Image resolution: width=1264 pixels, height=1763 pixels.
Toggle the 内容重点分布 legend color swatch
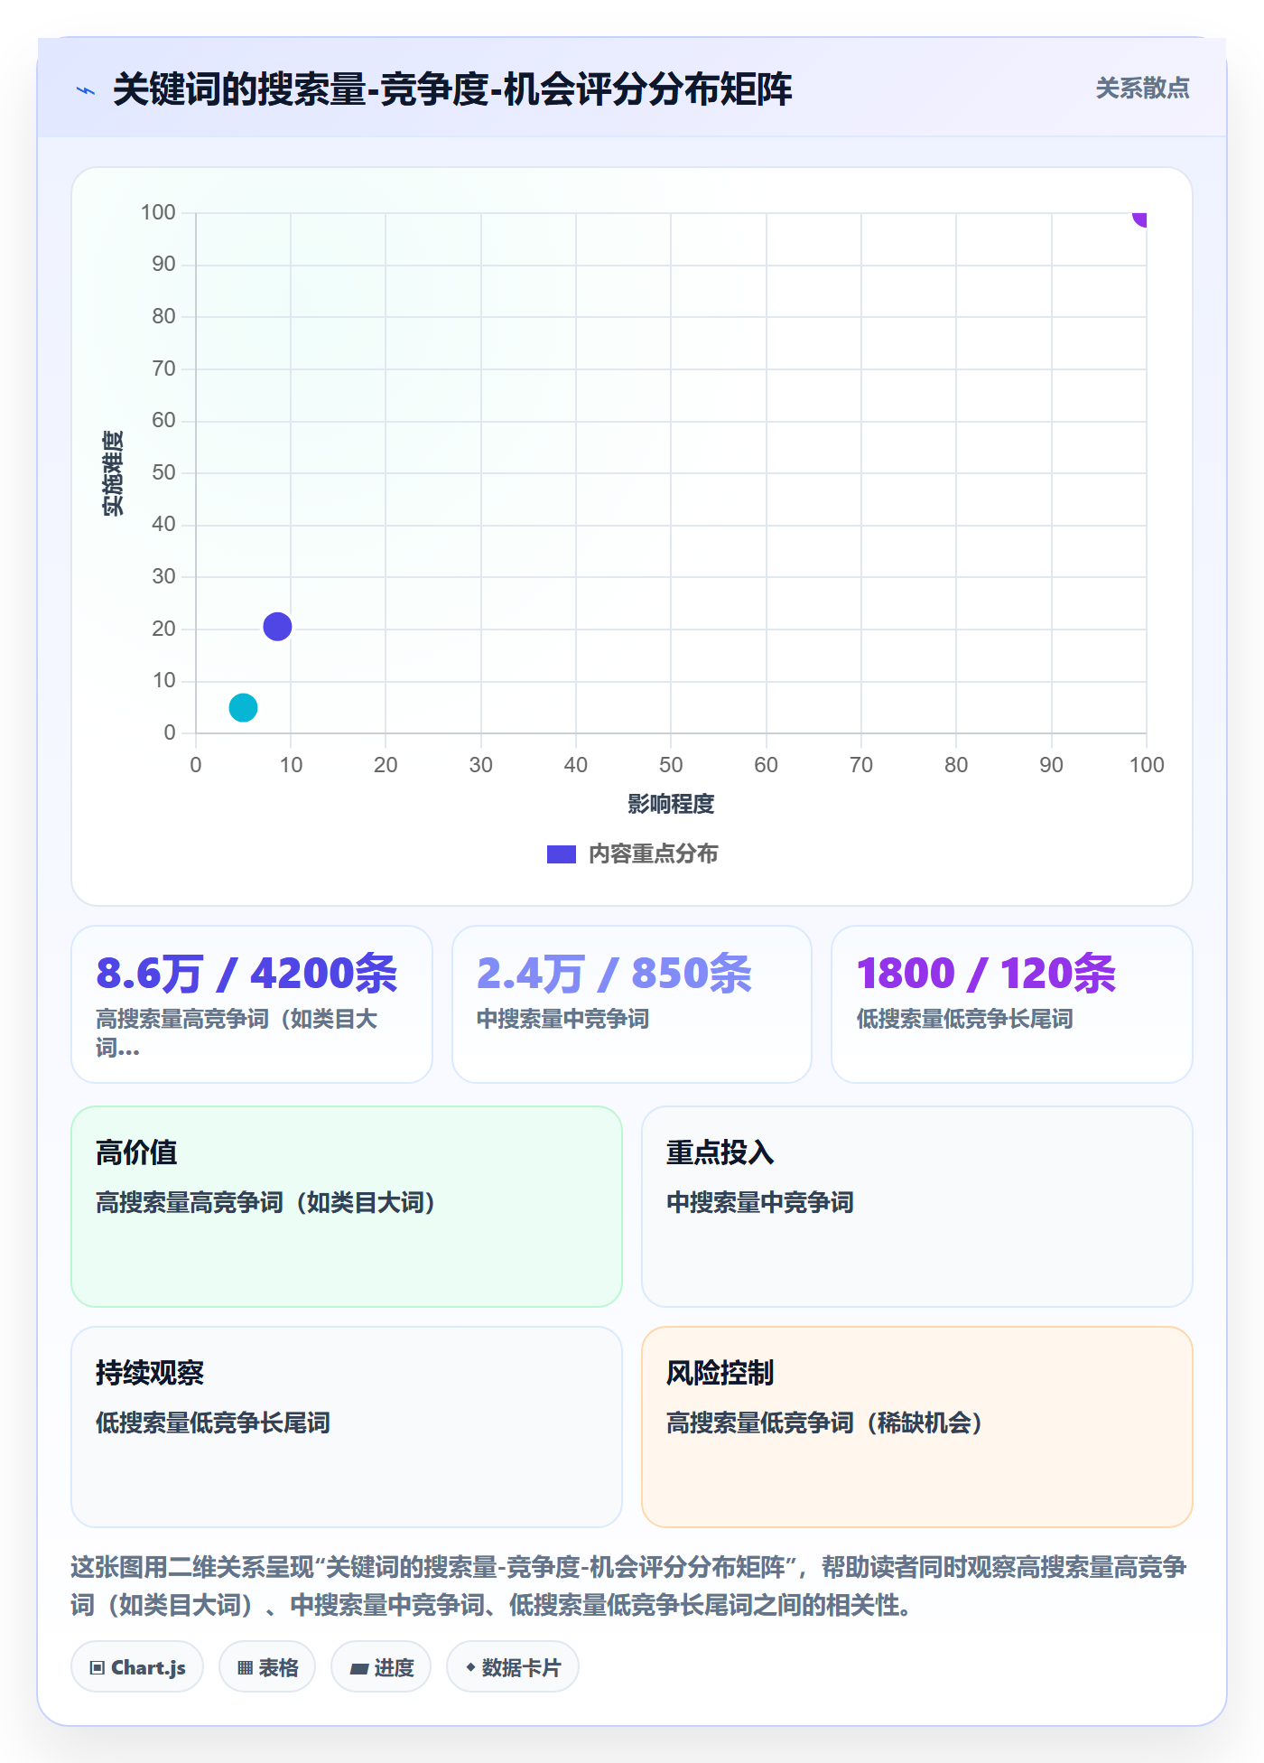tap(561, 854)
